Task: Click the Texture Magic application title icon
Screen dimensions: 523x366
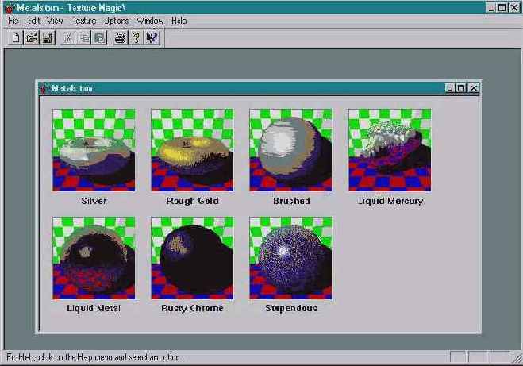Action: point(10,8)
